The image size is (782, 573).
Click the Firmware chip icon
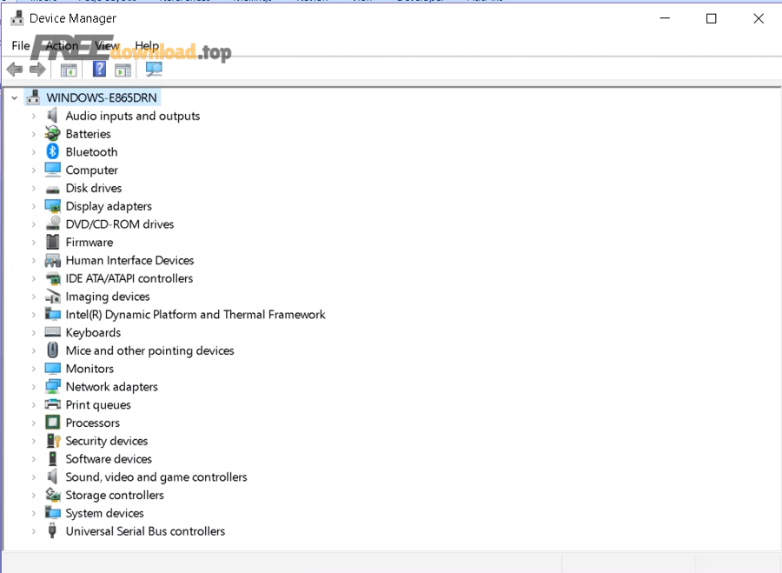[x=52, y=242]
